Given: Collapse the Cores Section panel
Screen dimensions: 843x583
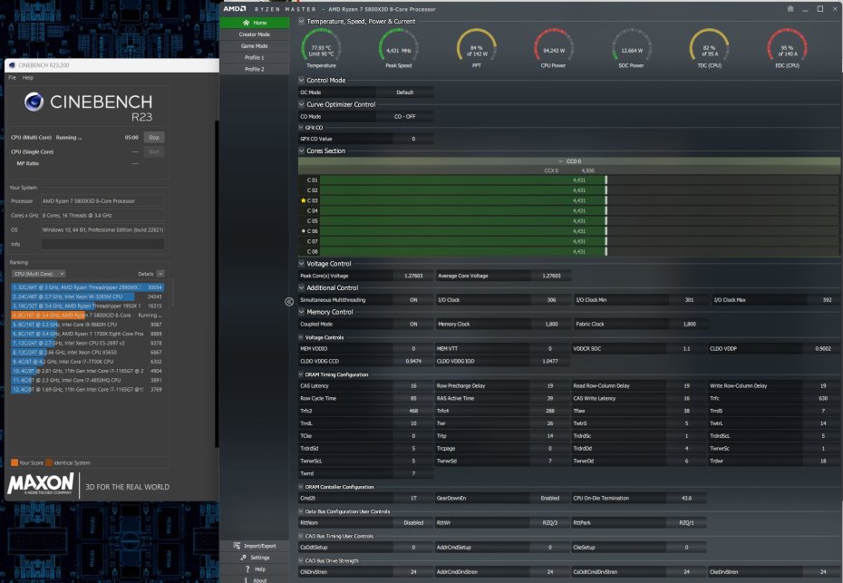Looking at the screenshot, I should (302, 151).
